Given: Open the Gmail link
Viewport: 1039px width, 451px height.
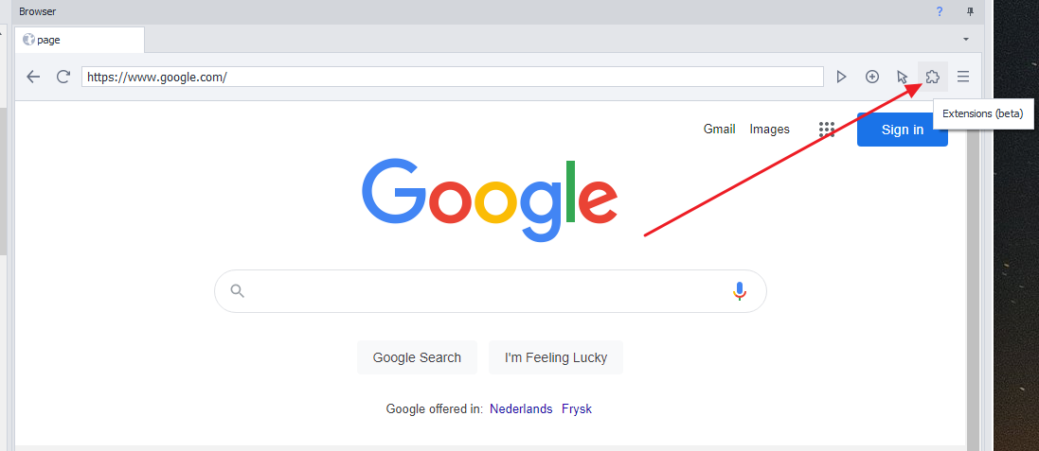Looking at the screenshot, I should point(719,130).
